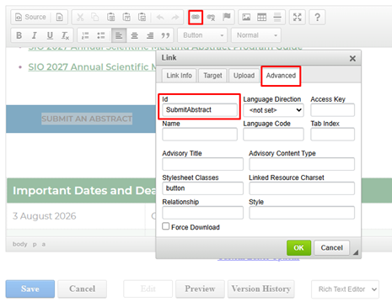
Task: Toggle underline formatting
Action: (x=50, y=35)
